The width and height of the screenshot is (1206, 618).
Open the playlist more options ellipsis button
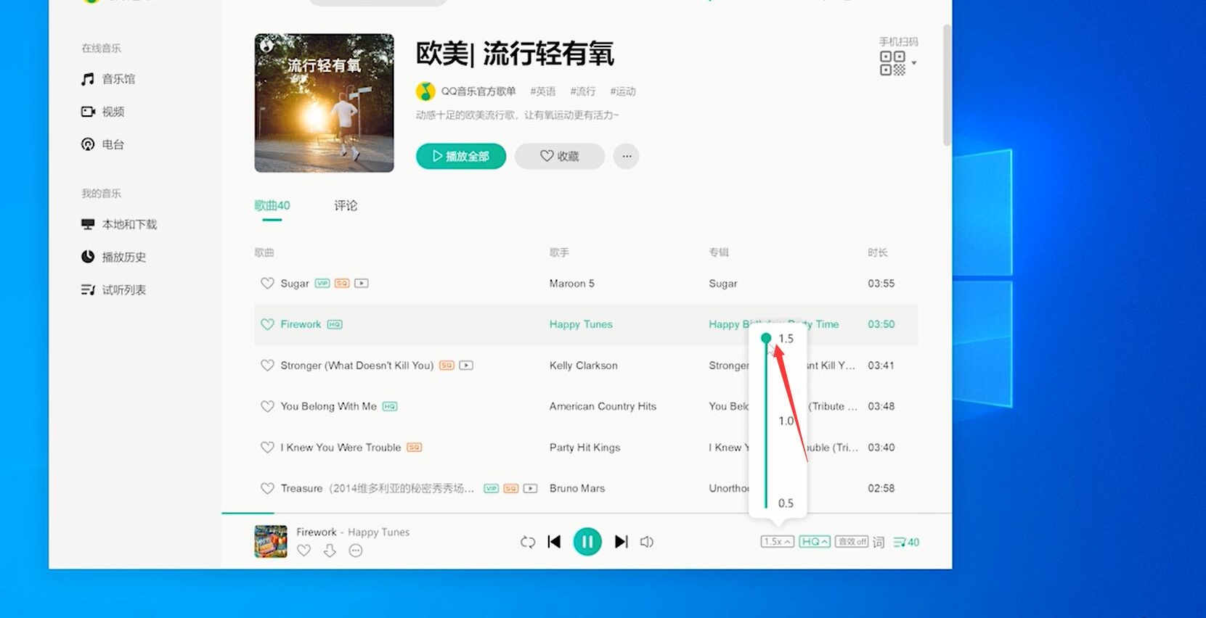pyautogui.click(x=627, y=156)
